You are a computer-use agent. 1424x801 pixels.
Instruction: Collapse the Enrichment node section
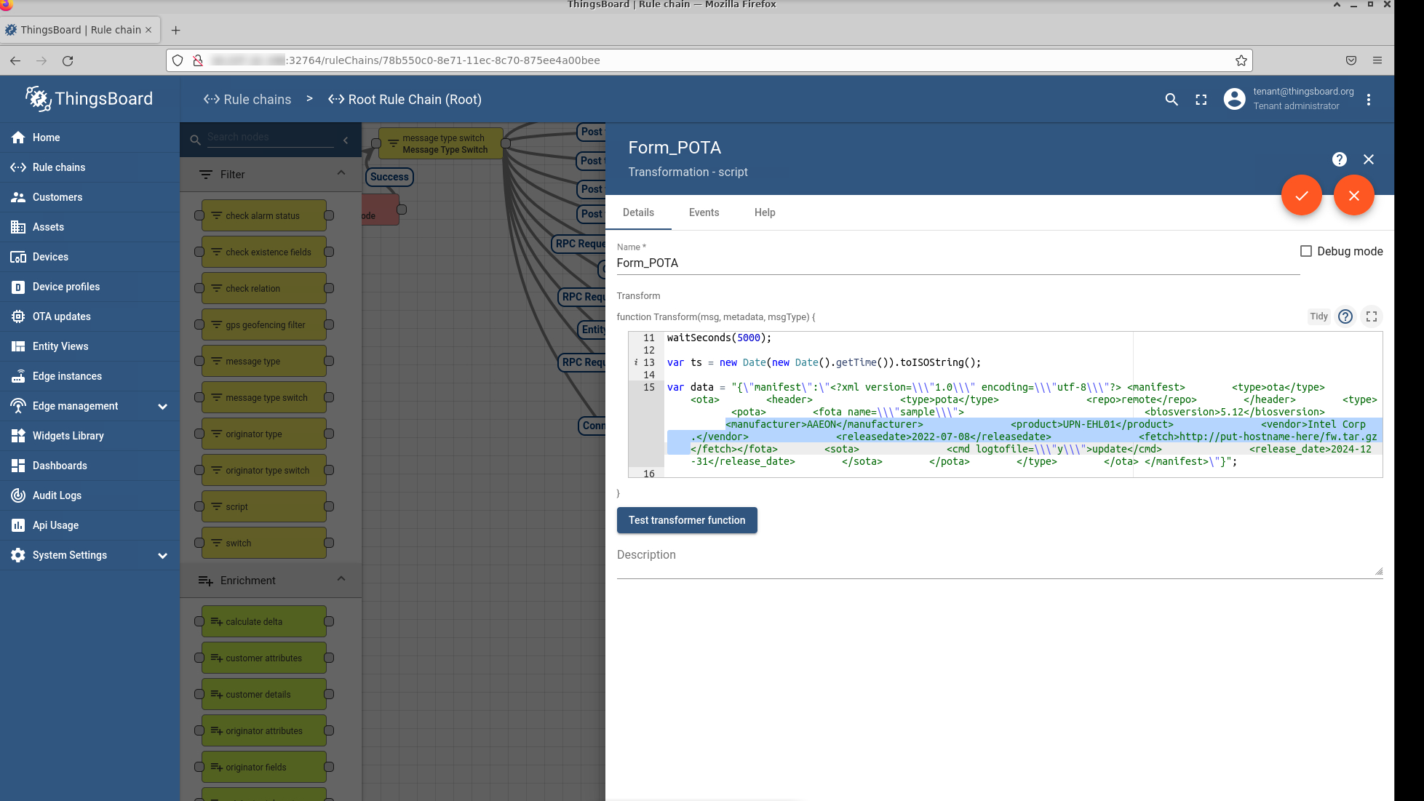pyautogui.click(x=341, y=579)
